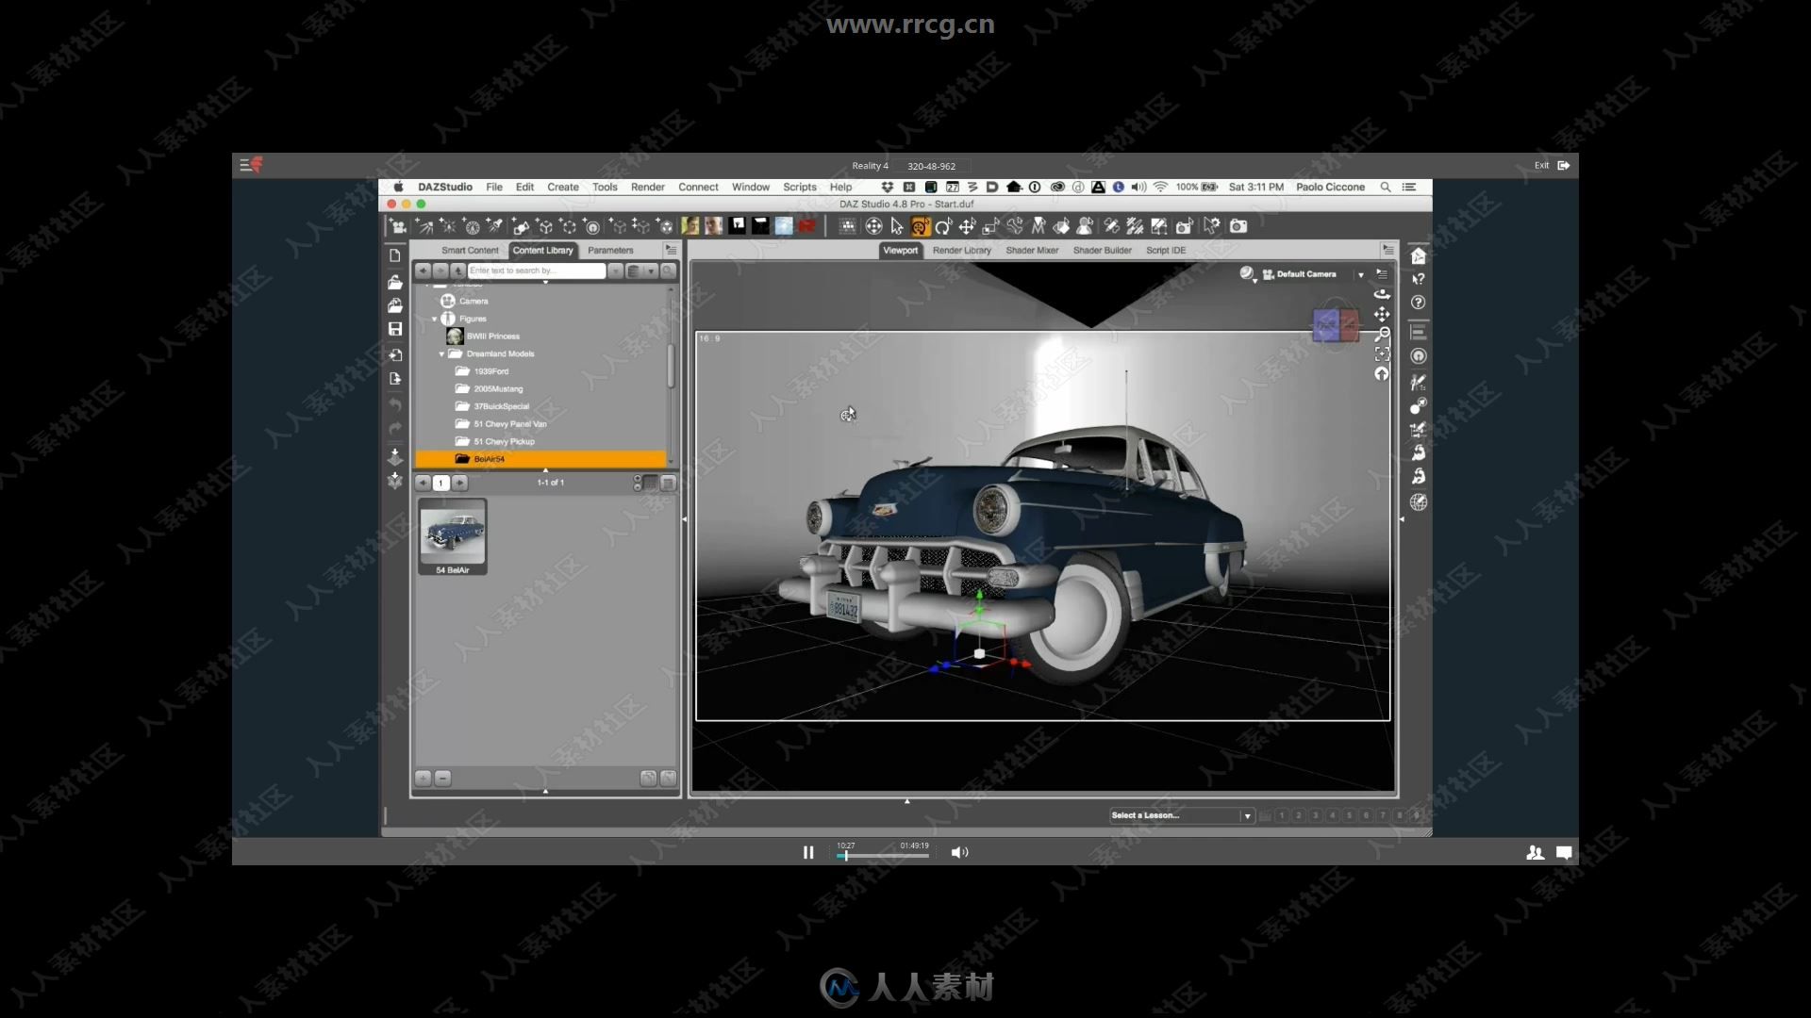
Task: Switch to the Render Library tab
Action: pyautogui.click(x=961, y=251)
